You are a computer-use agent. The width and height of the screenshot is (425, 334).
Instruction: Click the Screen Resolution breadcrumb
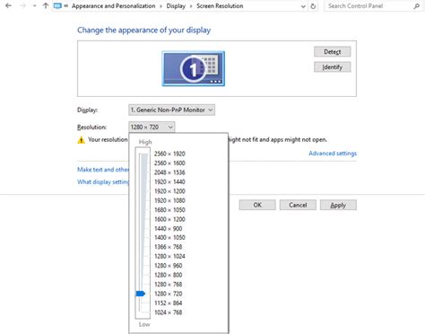[x=220, y=6]
